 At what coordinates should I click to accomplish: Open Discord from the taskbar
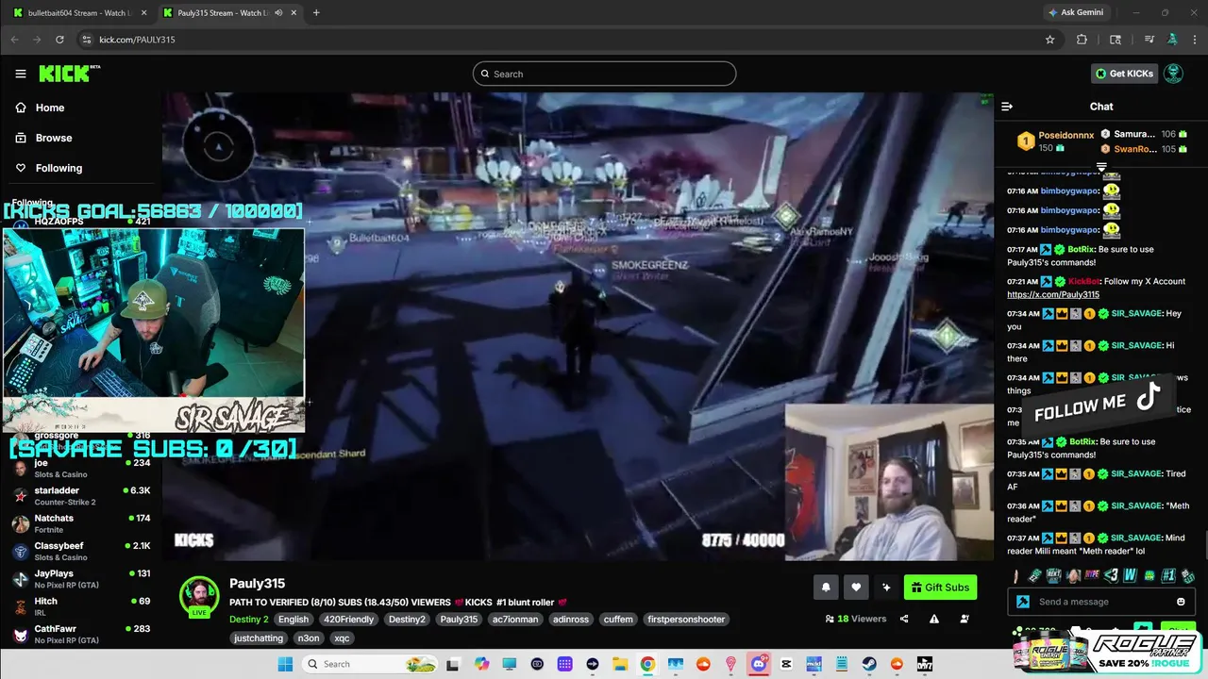pyautogui.click(x=759, y=664)
